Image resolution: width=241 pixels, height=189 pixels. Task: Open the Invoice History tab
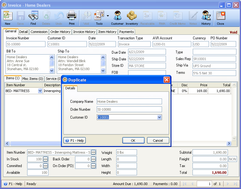click(x=84, y=32)
